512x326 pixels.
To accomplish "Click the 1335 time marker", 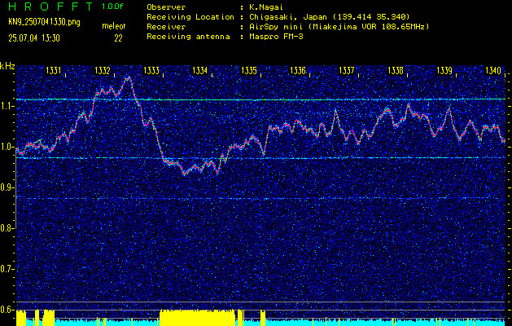I will [249, 70].
